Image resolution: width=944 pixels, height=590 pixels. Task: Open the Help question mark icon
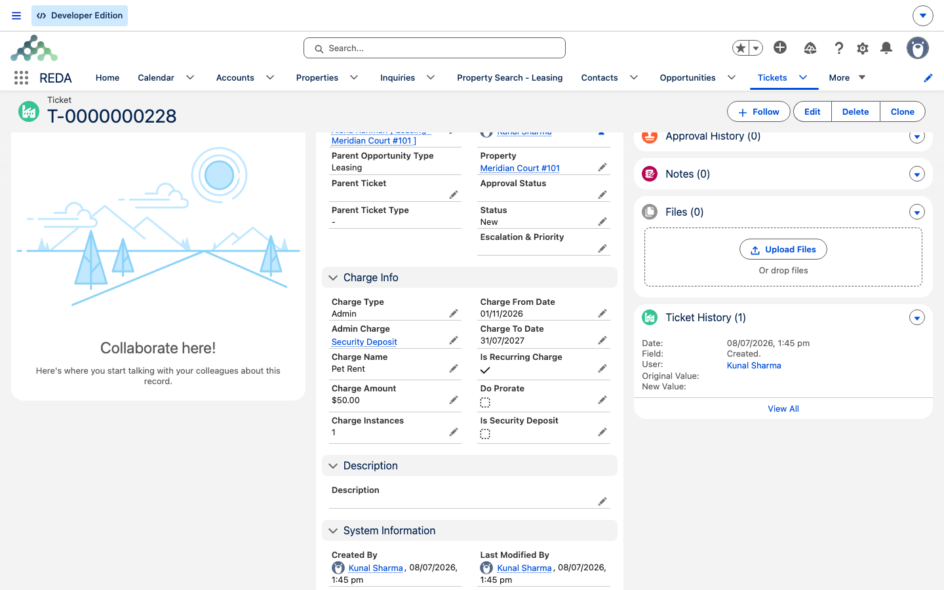pyautogui.click(x=838, y=48)
